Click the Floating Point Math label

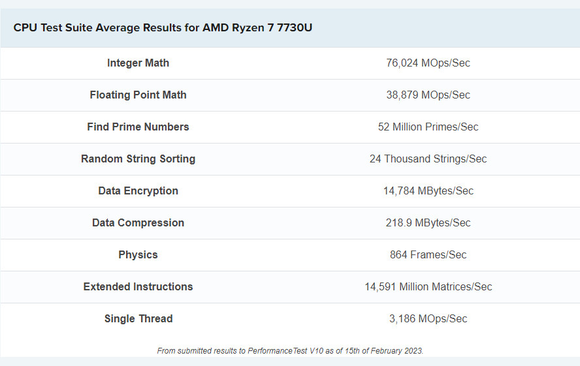pos(138,95)
